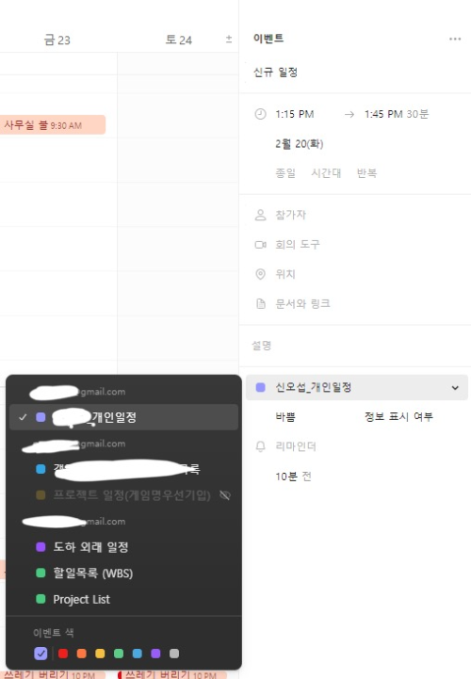Open the 정보 표시 여부 visibility dropdown

[398, 416]
